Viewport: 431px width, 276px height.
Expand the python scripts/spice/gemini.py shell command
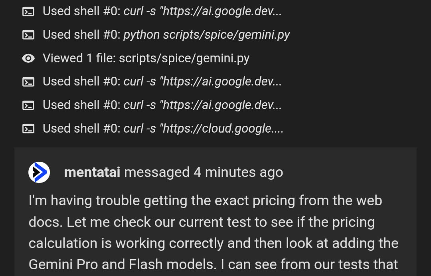coord(206,35)
